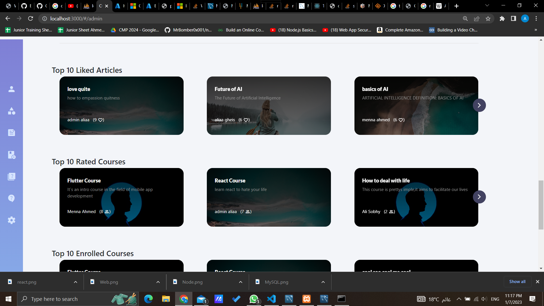
Task: Like the 'love quite' article heart icon
Action: [x=101, y=120]
